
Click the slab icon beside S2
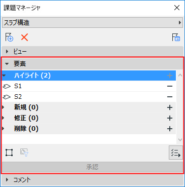(7, 97)
